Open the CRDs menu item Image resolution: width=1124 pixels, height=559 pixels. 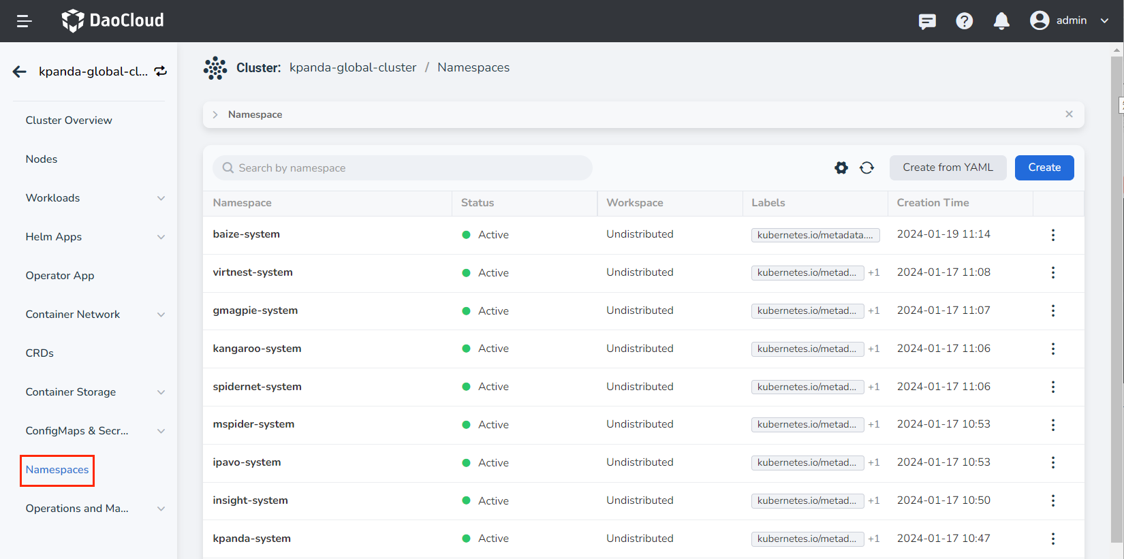(40, 353)
